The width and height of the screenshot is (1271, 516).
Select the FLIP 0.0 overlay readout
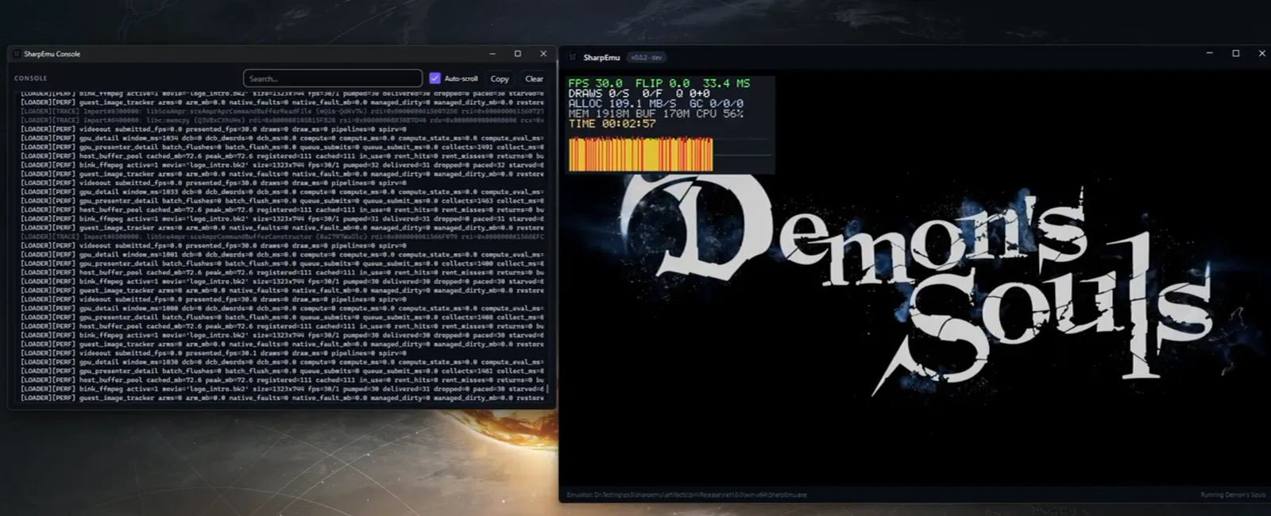click(663, 83)
